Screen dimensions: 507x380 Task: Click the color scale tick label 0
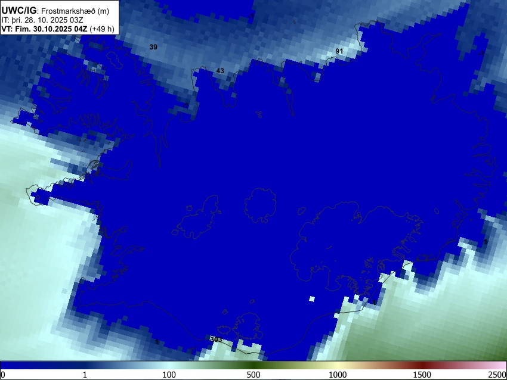pos(3,375)
